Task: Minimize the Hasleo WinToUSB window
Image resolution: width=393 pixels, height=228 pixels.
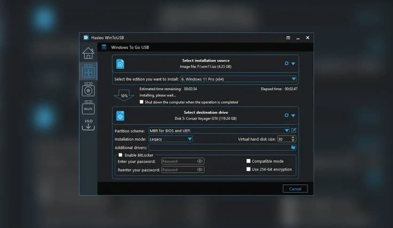Action: [x=298, y=38]
